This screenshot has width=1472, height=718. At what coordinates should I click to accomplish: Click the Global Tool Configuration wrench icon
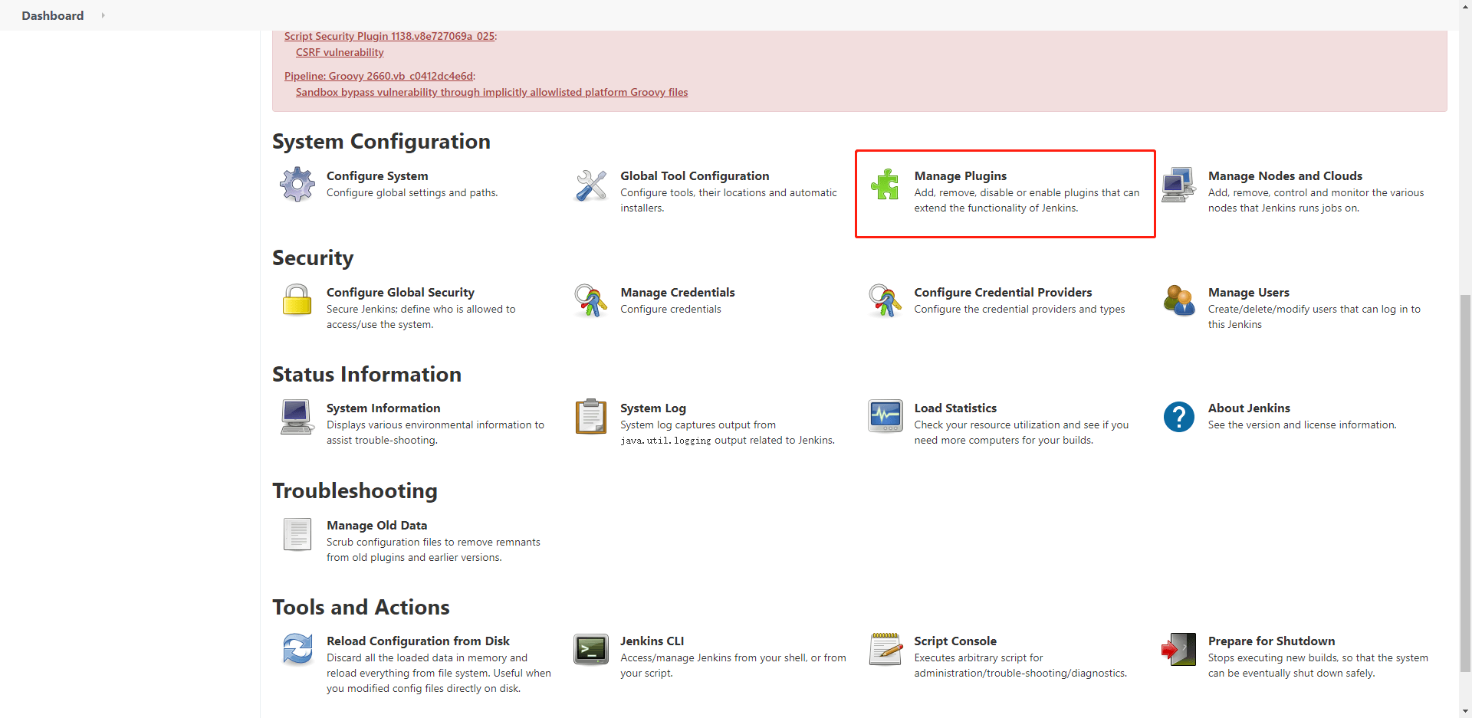click(591, 185)
